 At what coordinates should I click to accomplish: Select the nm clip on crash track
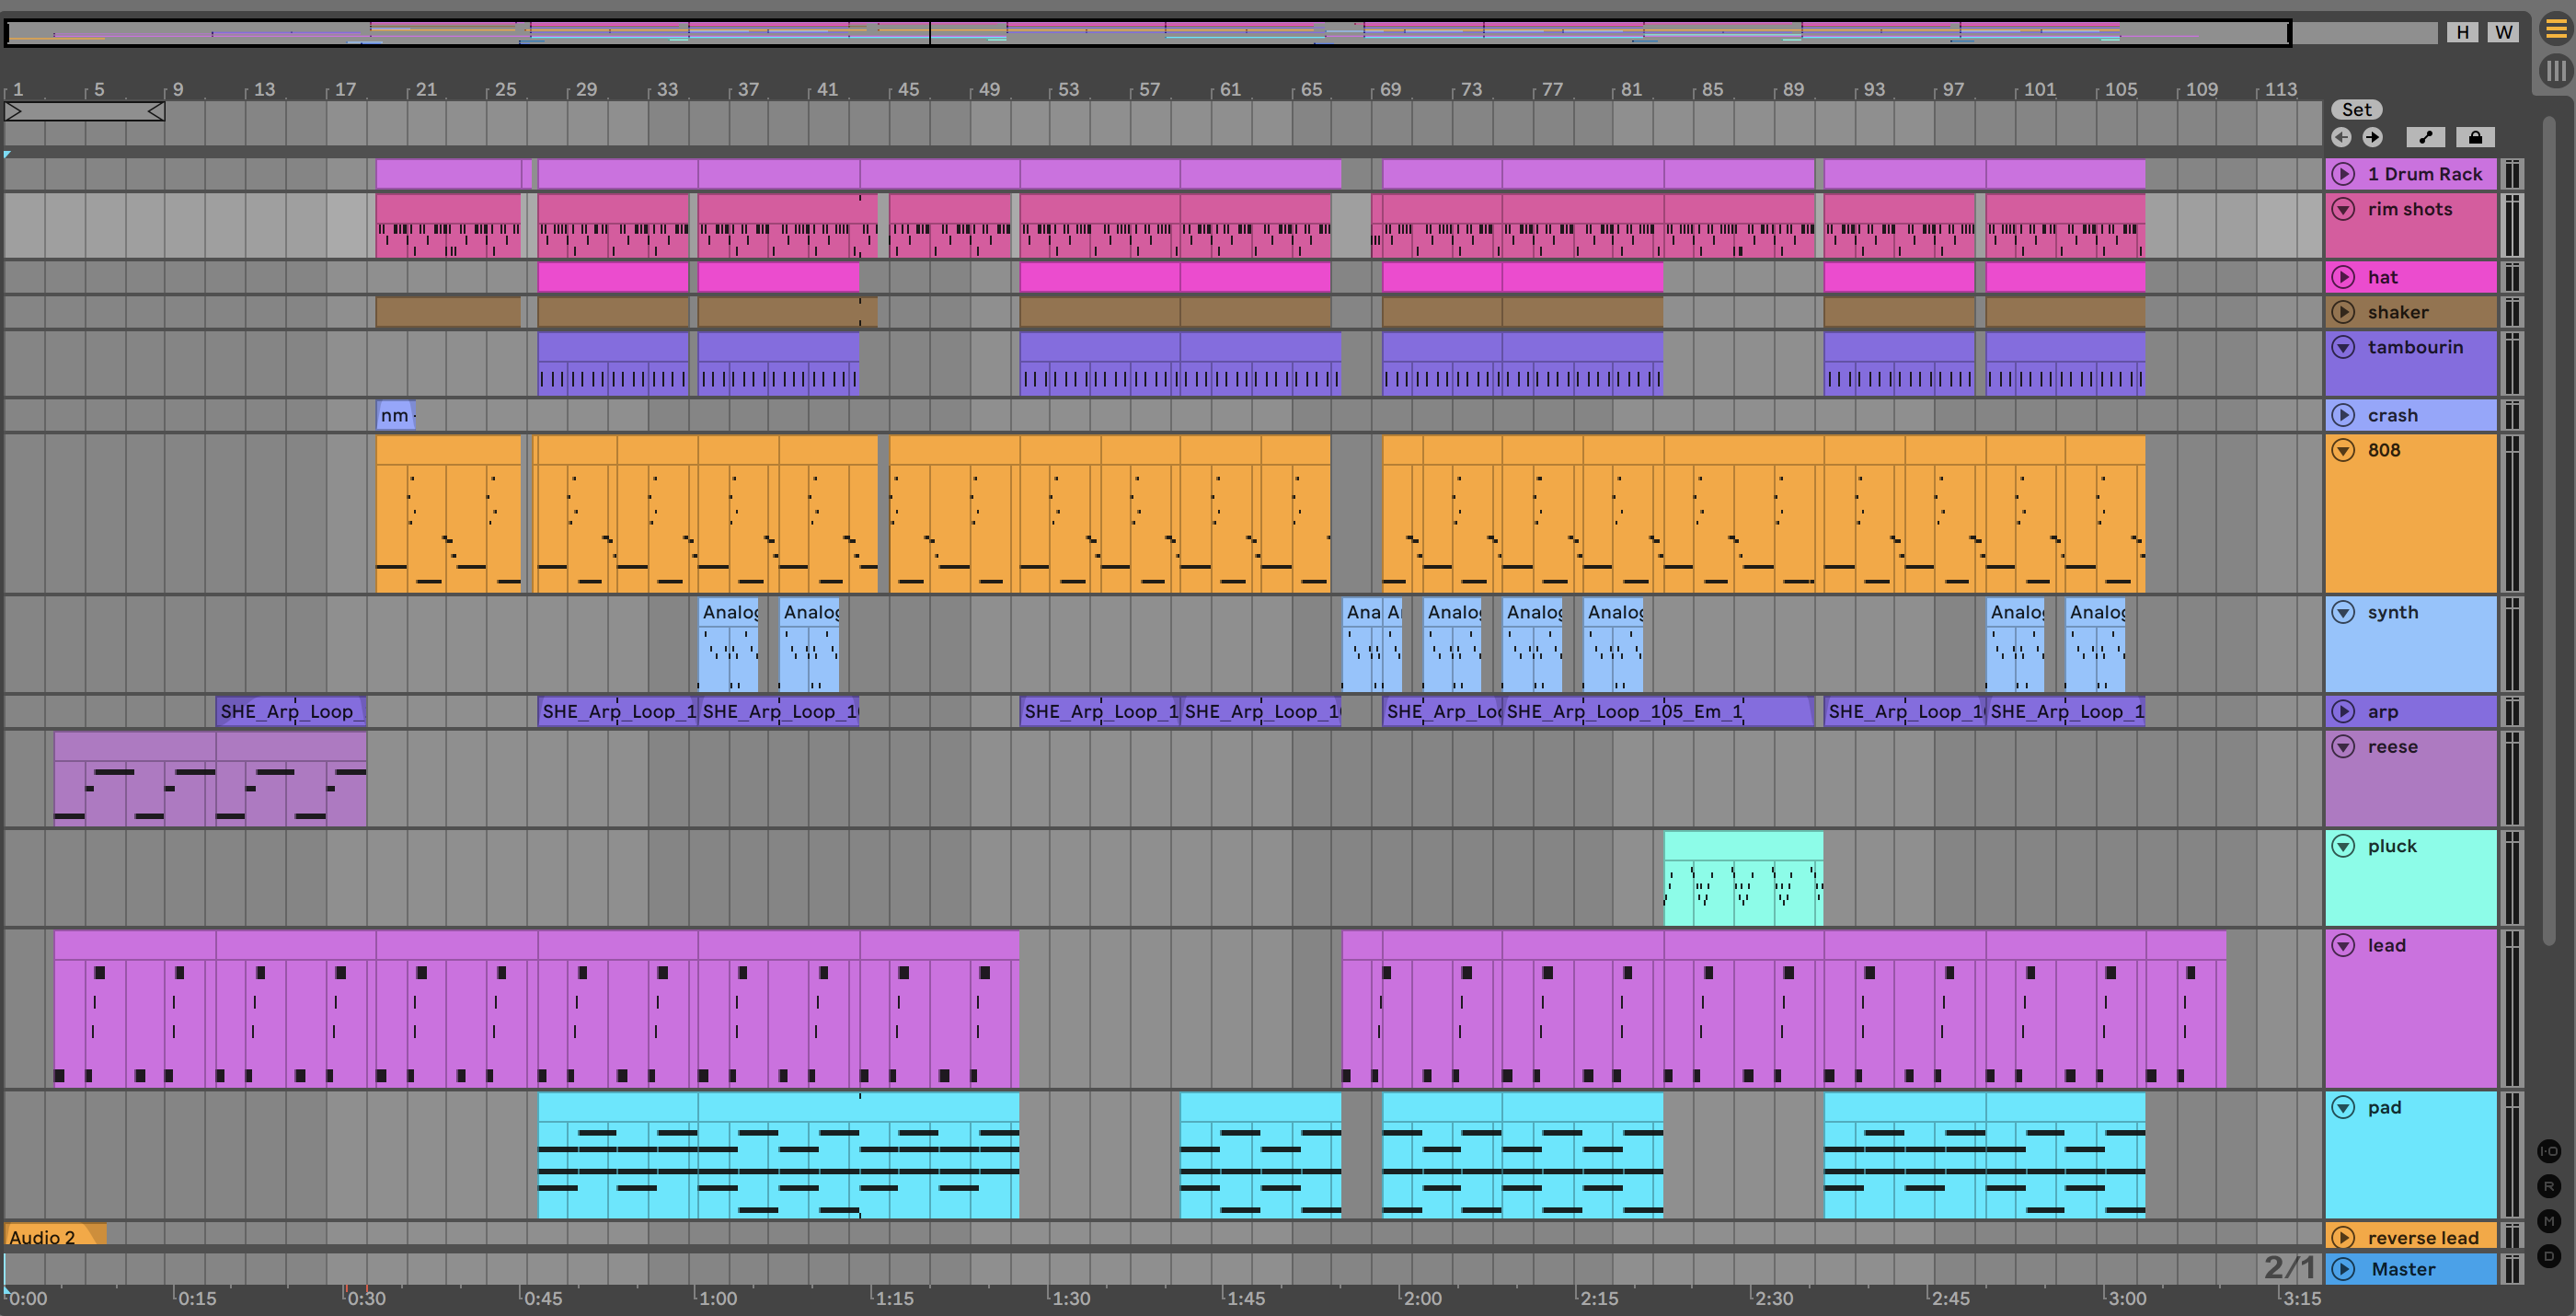(x=395, y=415)
